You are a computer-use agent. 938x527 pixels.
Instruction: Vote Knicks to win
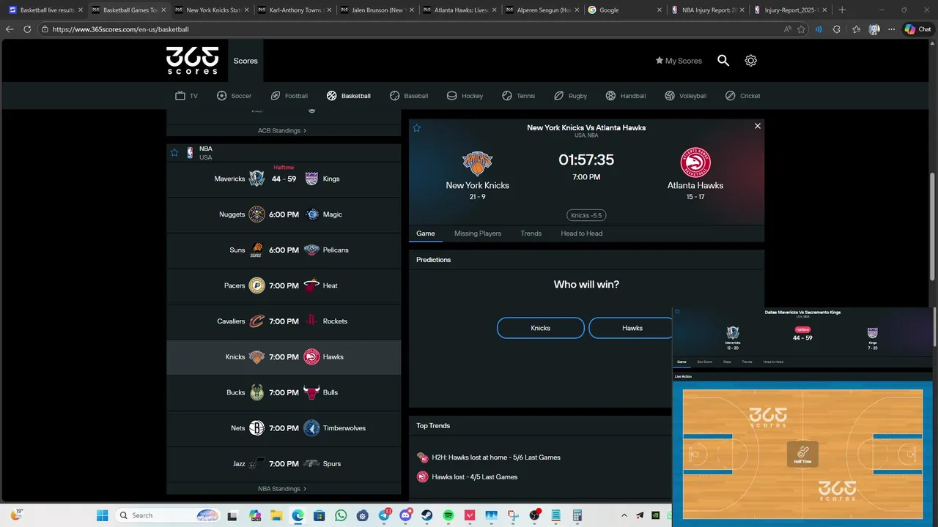[x=541, y=328]
